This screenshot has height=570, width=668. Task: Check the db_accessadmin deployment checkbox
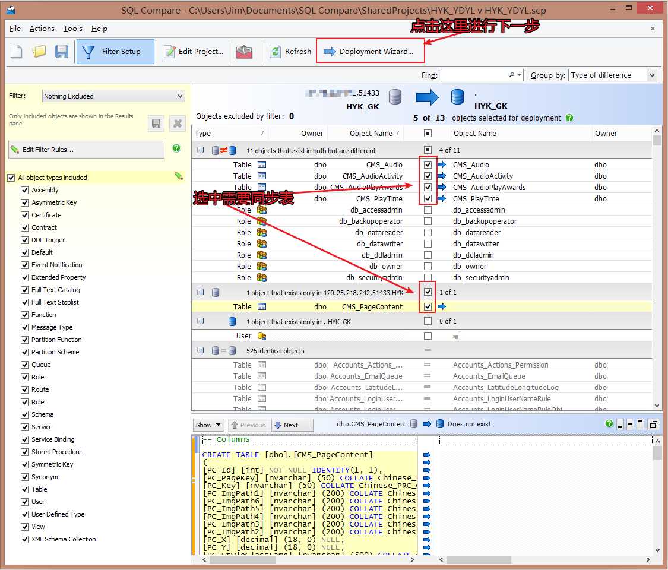(428, 210)
